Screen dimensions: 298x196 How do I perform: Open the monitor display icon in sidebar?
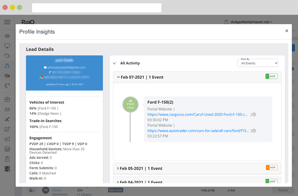point(7,46)
